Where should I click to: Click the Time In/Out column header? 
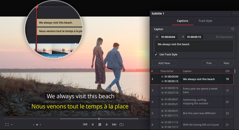(166, 71)
